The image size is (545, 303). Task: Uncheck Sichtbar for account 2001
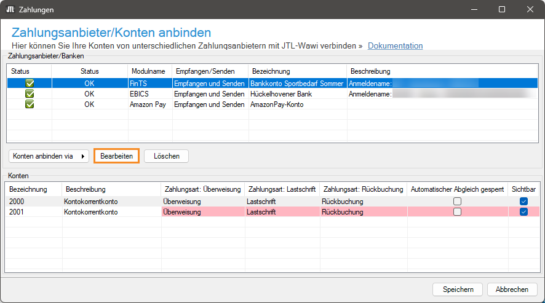523,212
